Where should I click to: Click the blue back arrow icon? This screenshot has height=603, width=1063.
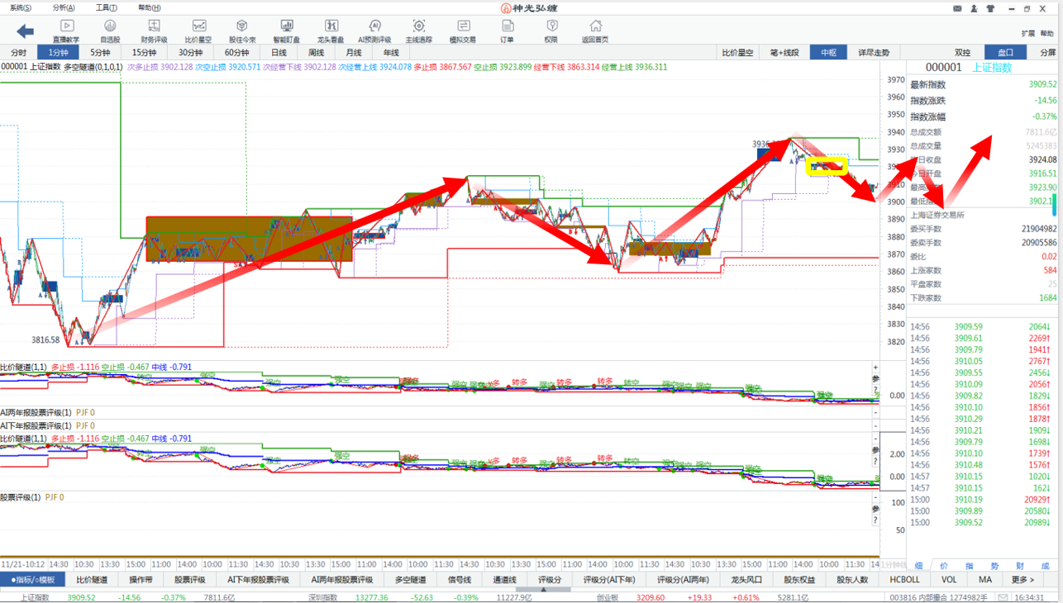(x=25, y=31)
